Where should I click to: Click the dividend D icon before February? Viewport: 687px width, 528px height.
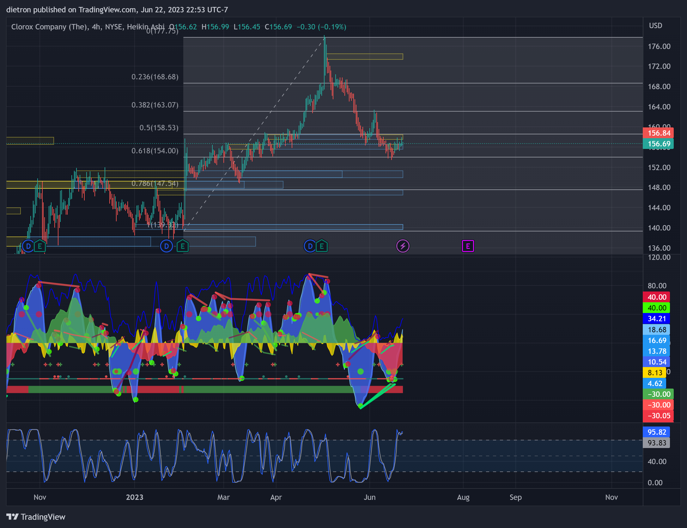coord(167,246)
